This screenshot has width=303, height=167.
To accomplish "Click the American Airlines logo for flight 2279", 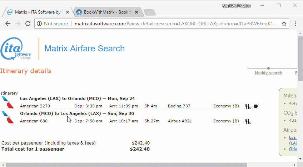I will tap(8, 102).
